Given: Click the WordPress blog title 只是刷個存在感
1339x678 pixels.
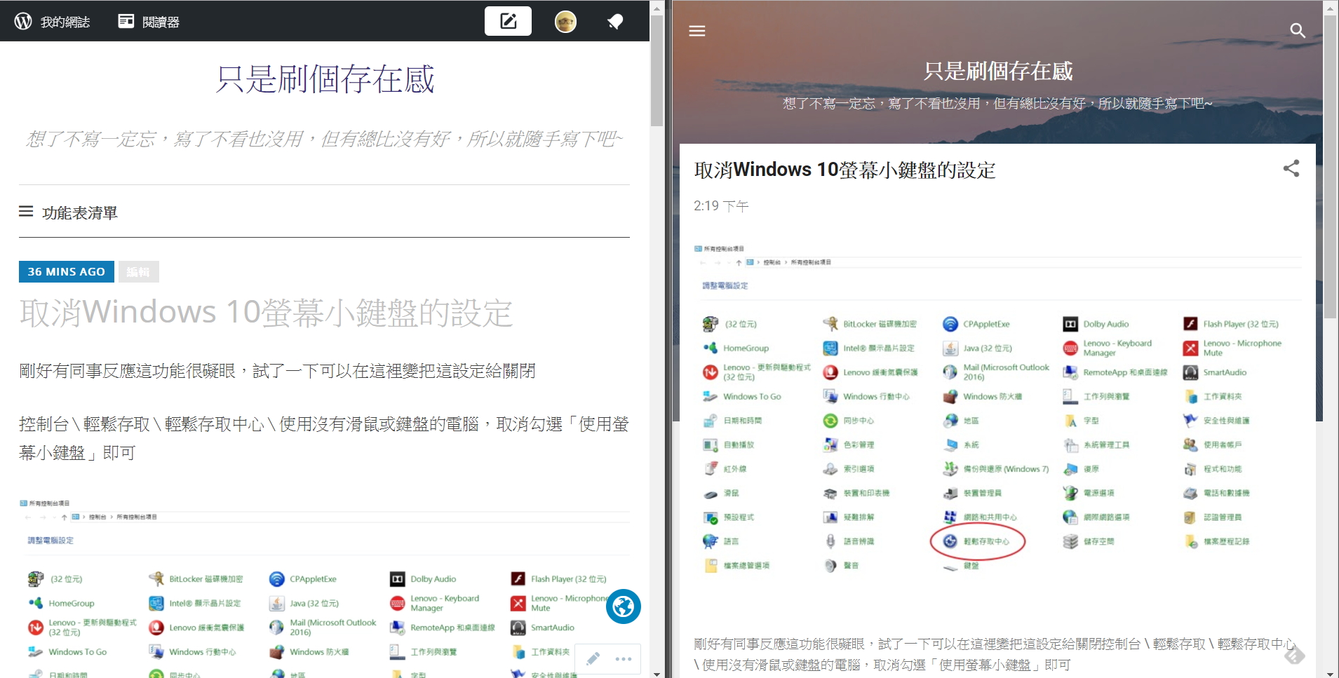Looking at the screenshot, I should click(x=325, y=79).
